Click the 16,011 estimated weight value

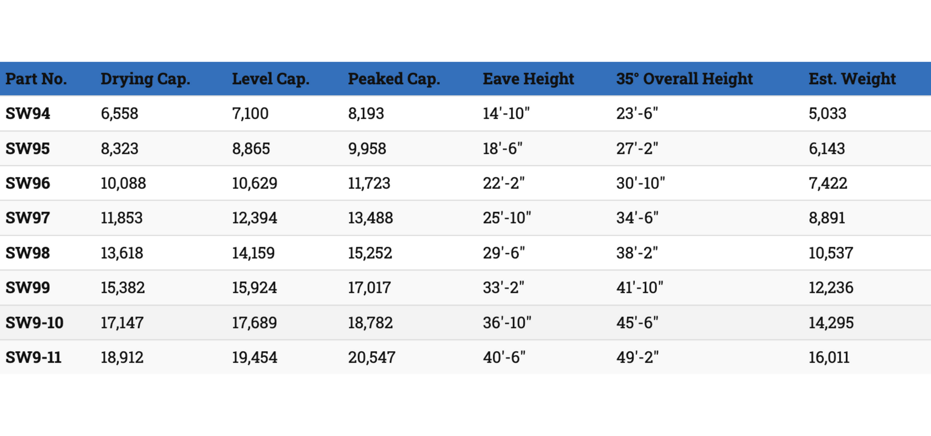(829, 358)
